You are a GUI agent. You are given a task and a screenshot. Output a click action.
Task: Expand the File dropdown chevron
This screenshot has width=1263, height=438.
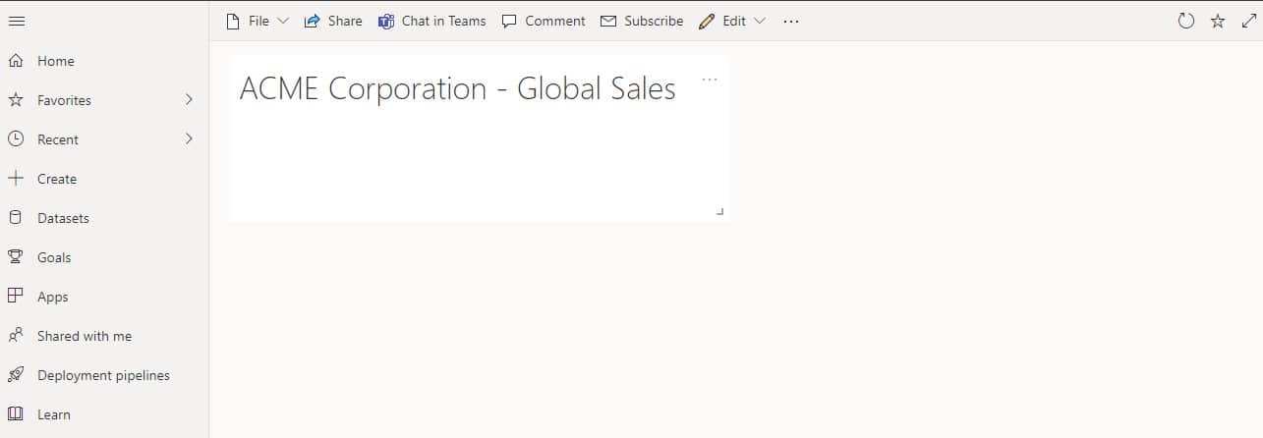pos(283,21)
